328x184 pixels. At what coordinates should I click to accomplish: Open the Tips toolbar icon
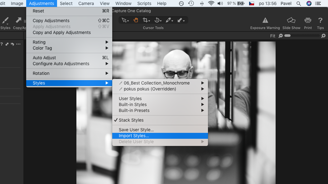pos(320,21)
